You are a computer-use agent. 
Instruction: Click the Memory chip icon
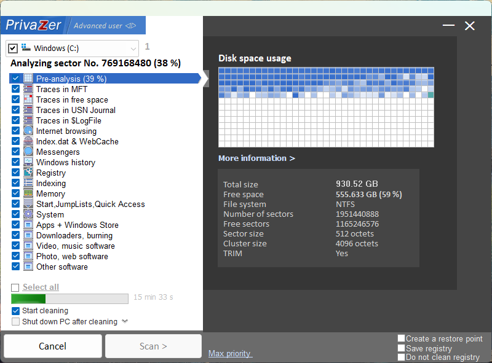pos(28,193)
